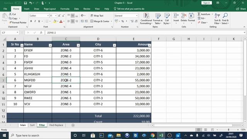Click the taskbar search box
The image size is (247, 139).
pyautogui.click(x=40, y=136)
